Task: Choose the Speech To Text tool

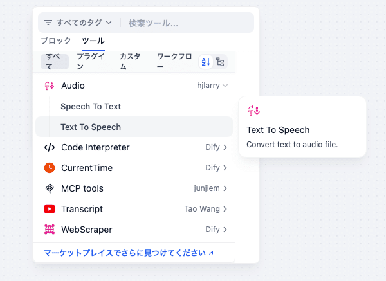Action: [x=134, y=106]
